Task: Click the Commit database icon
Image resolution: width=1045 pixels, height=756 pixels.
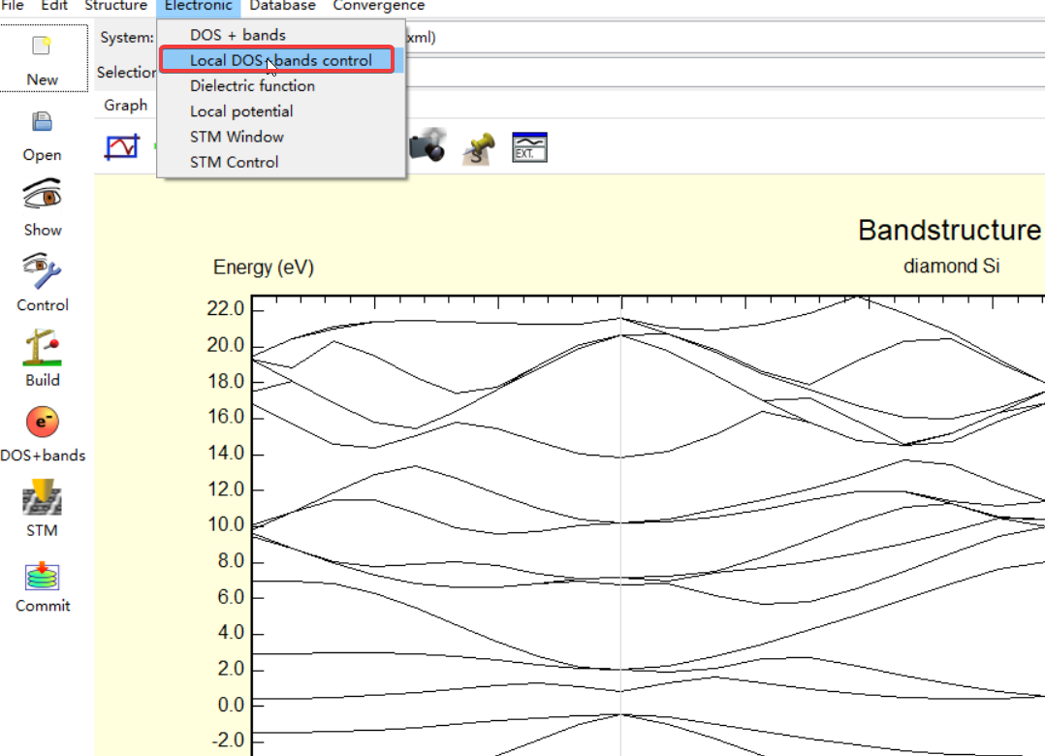Action: pos(42,576)
